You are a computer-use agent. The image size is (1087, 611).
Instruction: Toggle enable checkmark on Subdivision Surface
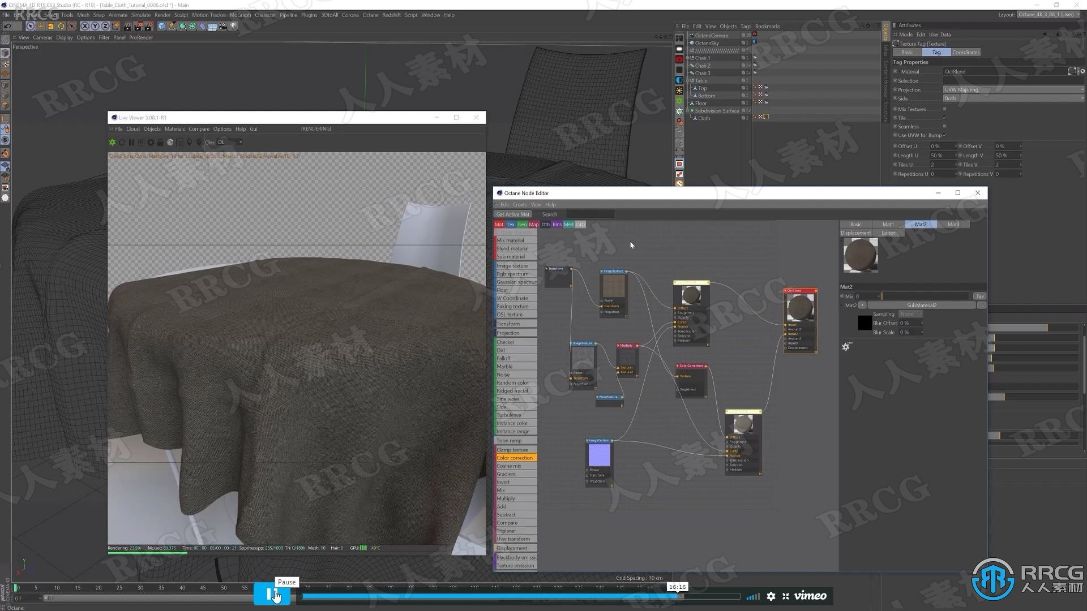pos(749,111)
